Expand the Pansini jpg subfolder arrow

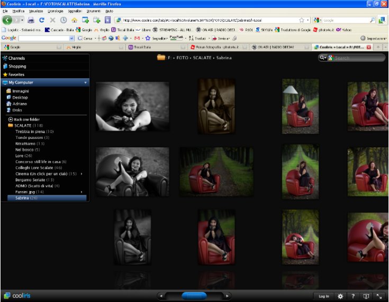pyautogui.click(x=81, y=192)
